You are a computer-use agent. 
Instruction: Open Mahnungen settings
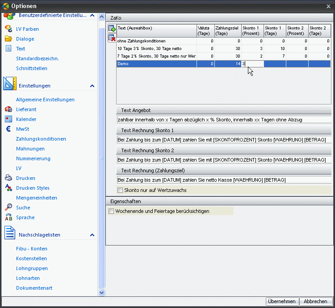coord(30,149)
